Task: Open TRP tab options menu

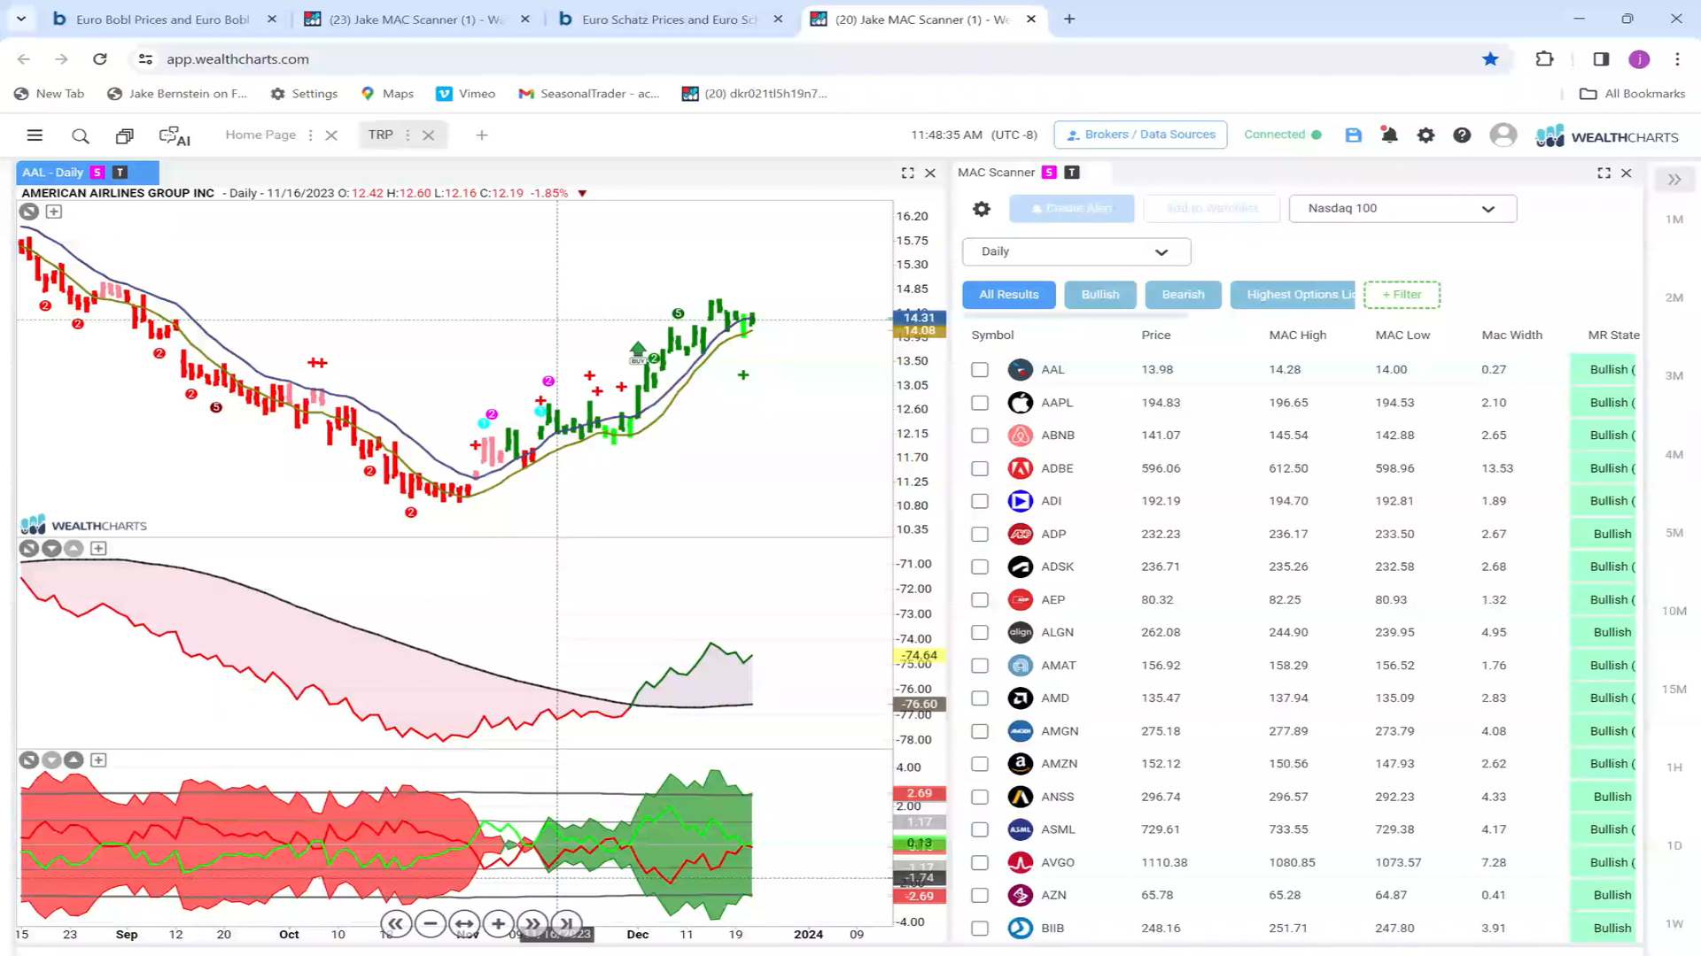Action: (x=408, y=135)
